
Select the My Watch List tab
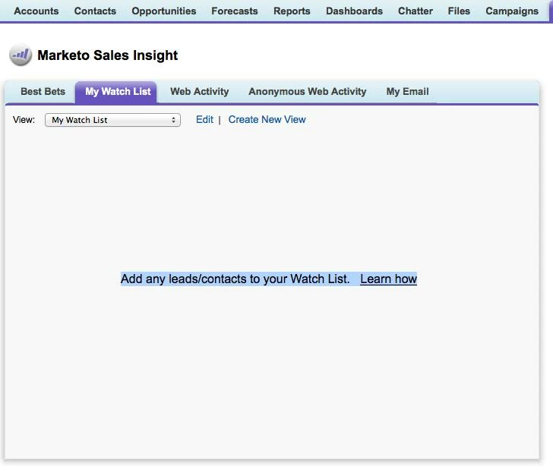click(x=116, y=93)
